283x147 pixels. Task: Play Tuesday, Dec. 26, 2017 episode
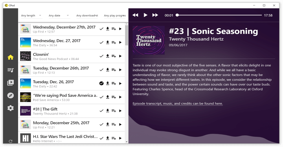pyautogui.click(x=120, y=83)
